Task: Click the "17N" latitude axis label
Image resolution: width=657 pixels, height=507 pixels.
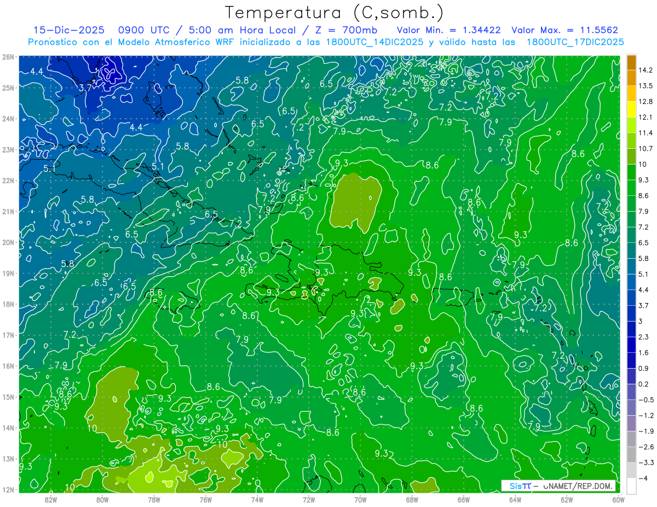Action: pyautogui.click(x=8, y=335)
